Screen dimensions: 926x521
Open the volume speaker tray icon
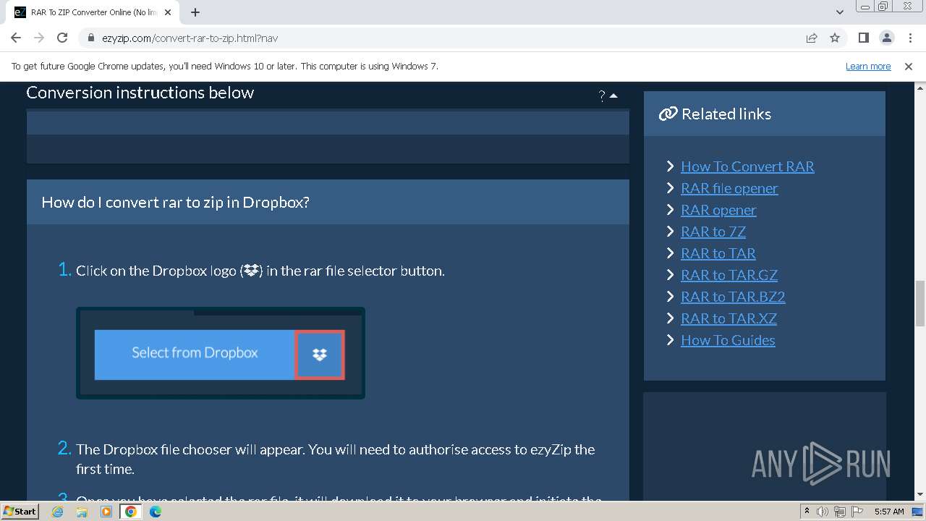pyautogui.click(x=823, y=512)
